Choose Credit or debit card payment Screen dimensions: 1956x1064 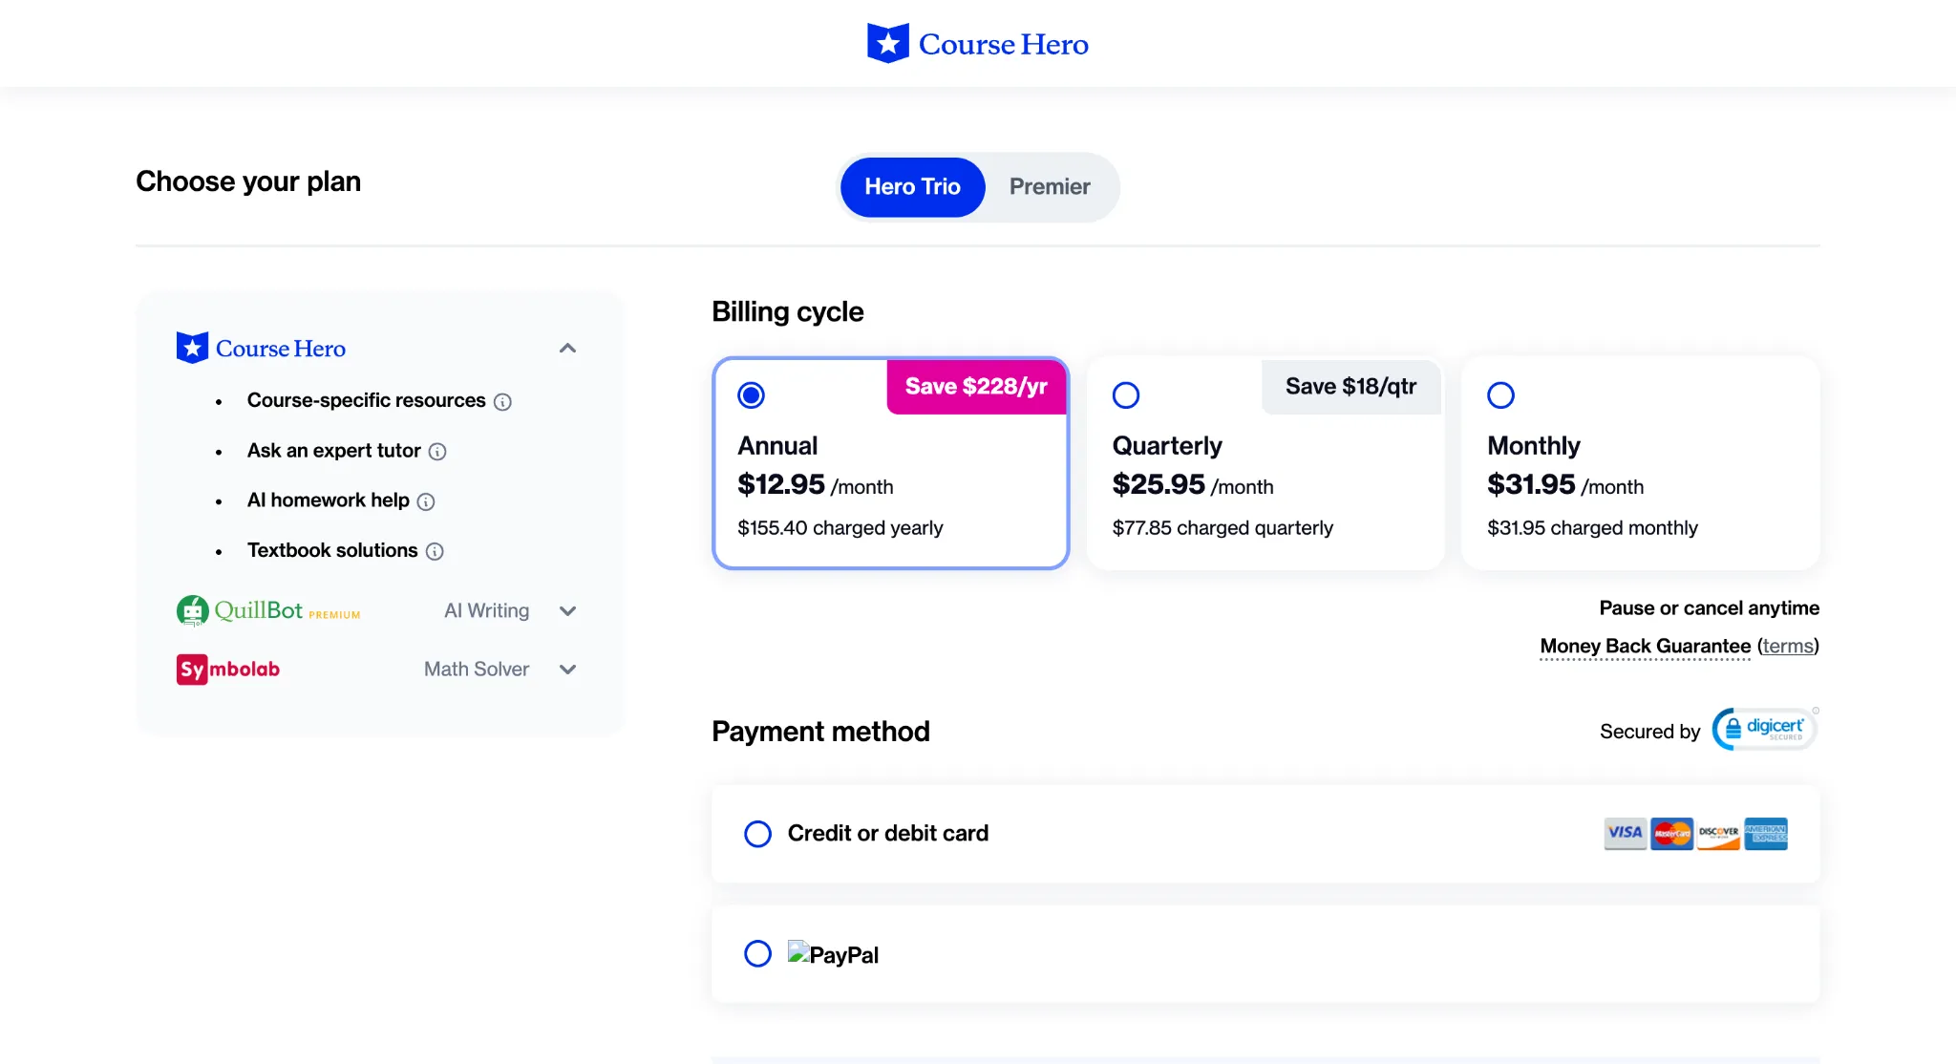click(x=757, y=834)
